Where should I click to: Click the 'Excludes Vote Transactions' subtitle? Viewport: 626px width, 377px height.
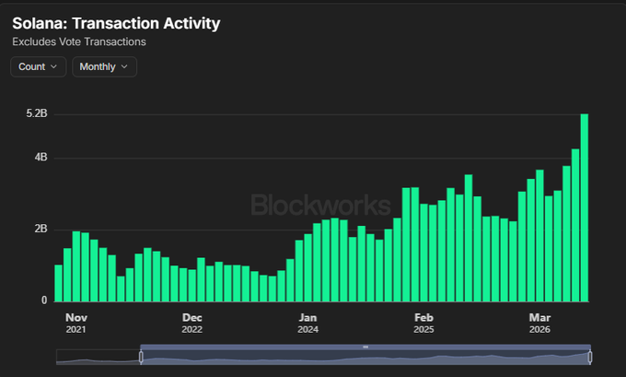pos(79,41)
